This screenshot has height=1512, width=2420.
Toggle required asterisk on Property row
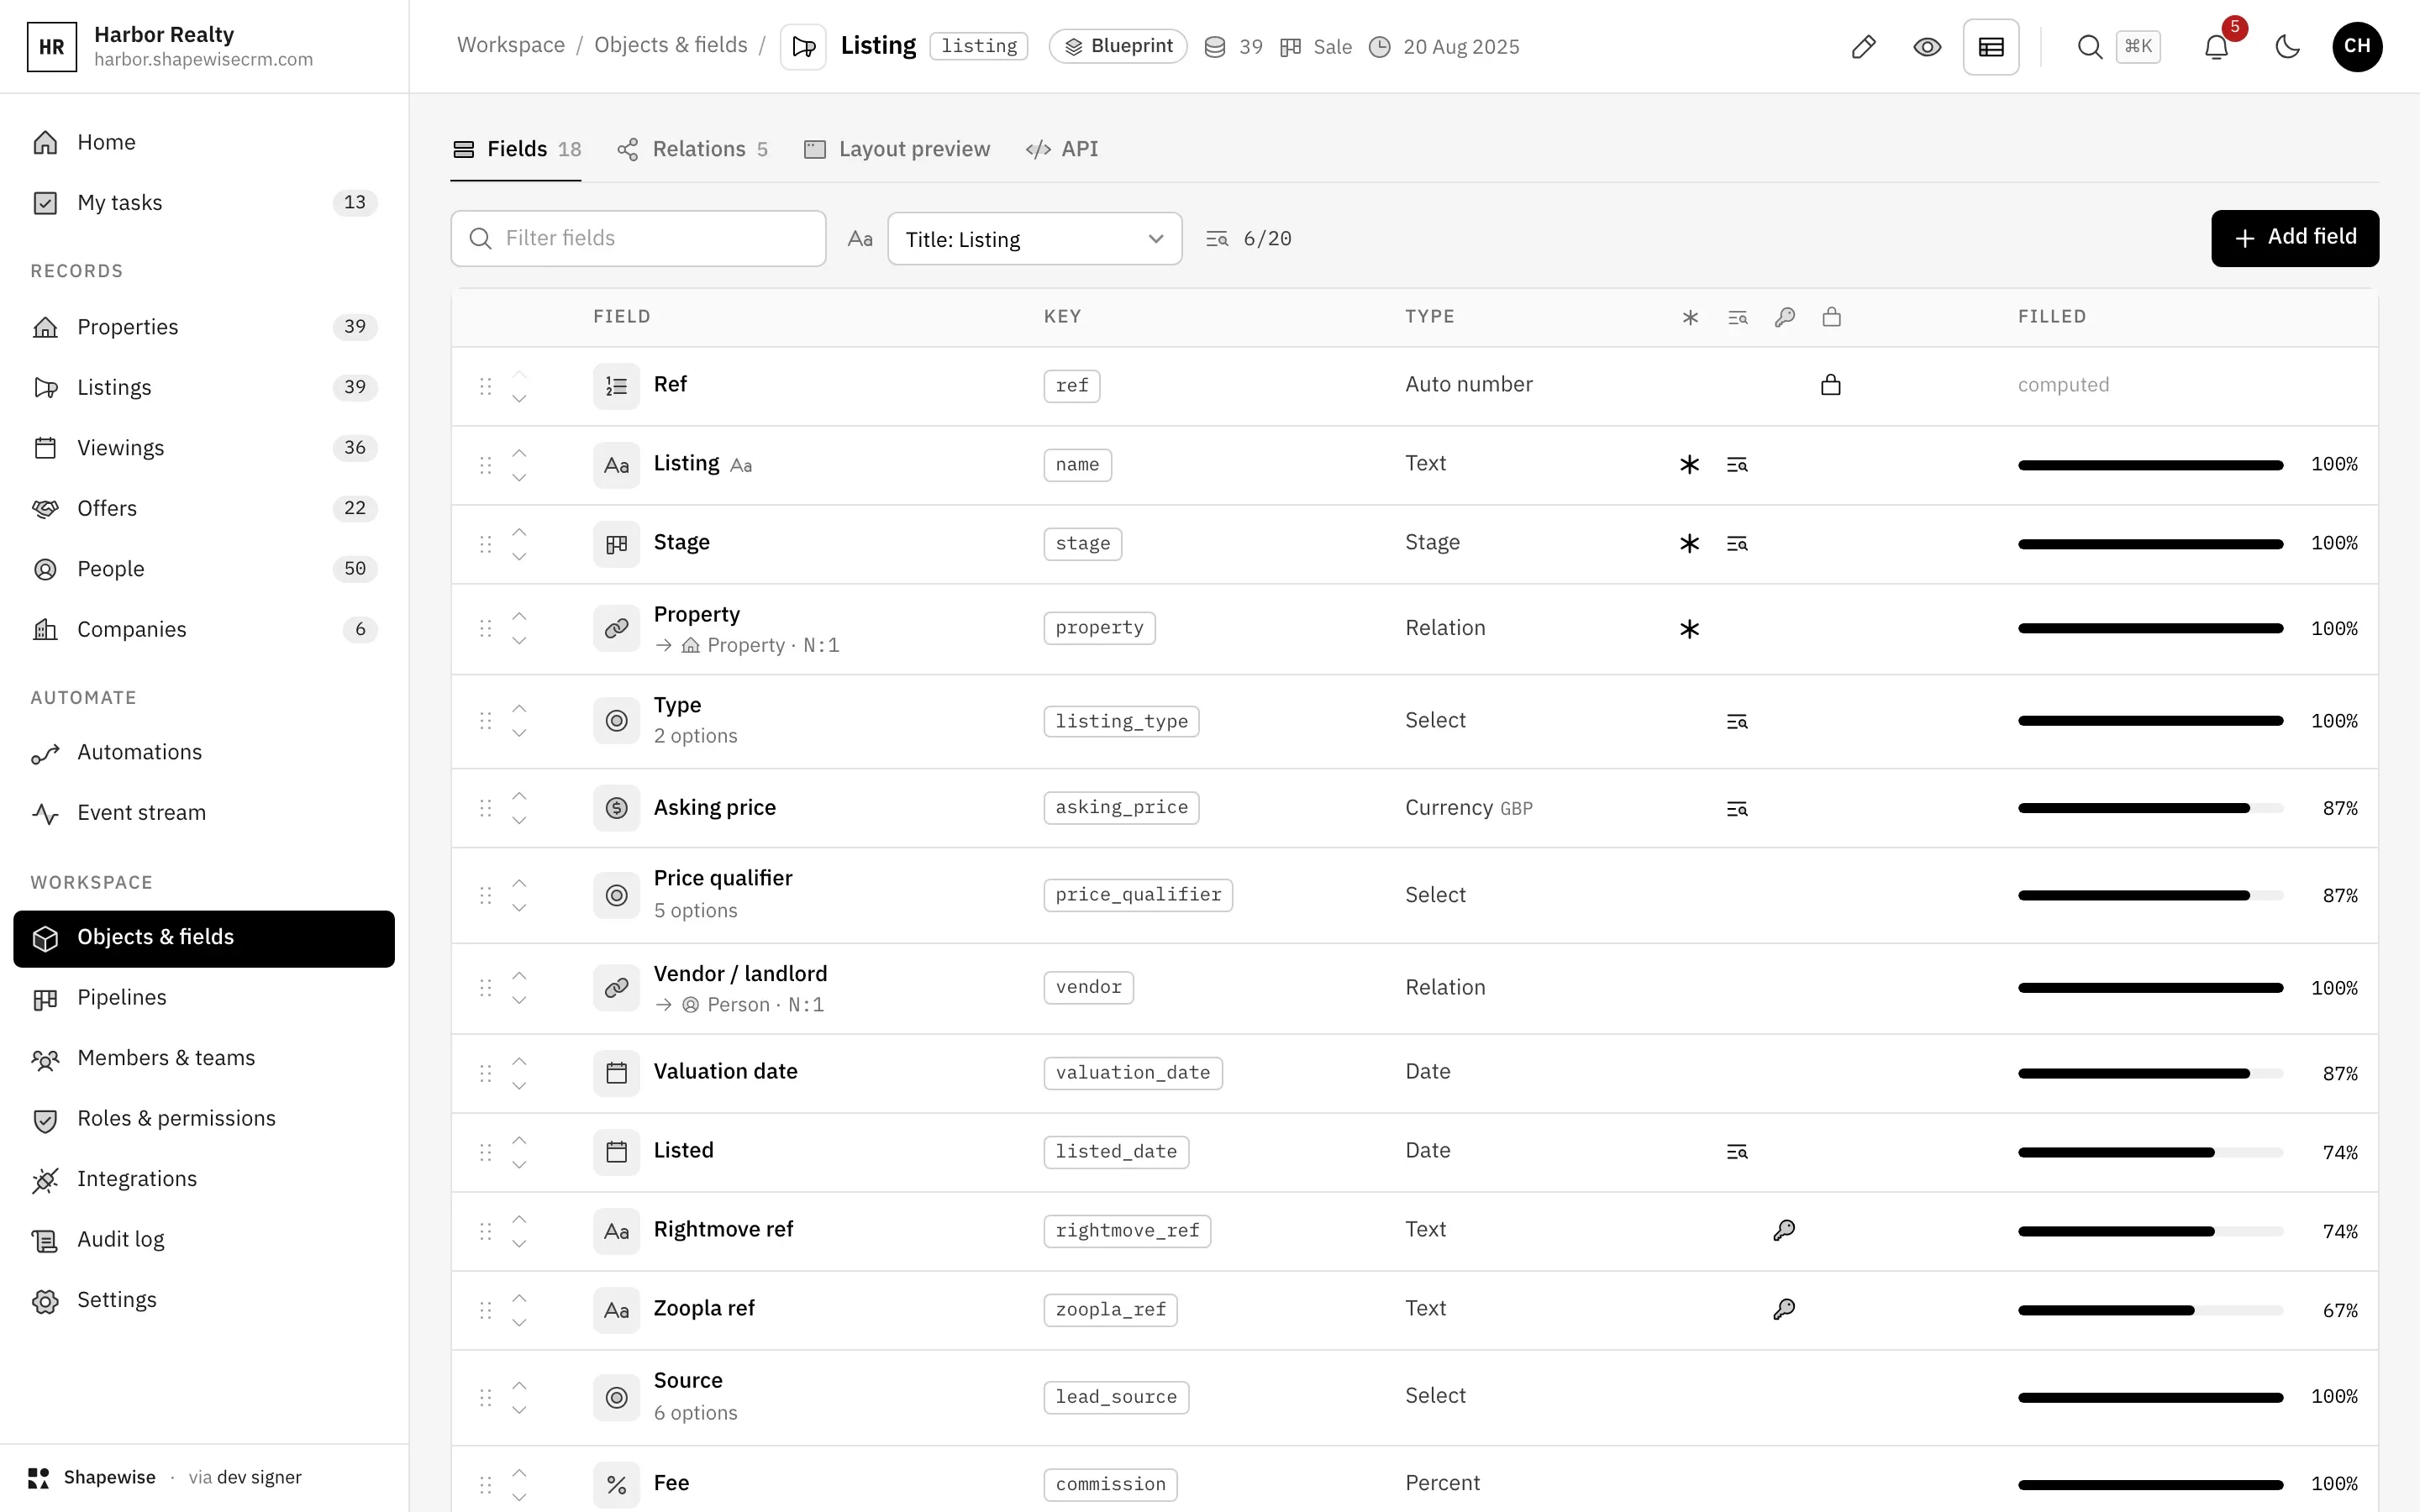click(x=1689, y=629)
